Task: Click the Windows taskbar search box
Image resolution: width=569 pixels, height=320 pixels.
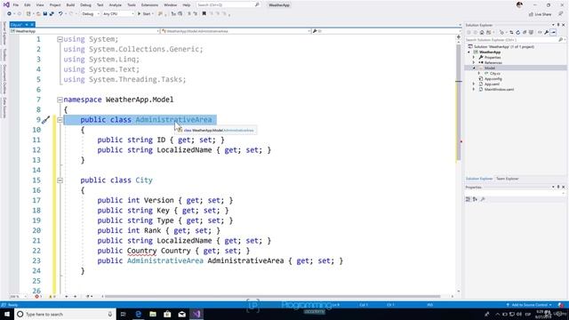Action: [x=65, y=314]
